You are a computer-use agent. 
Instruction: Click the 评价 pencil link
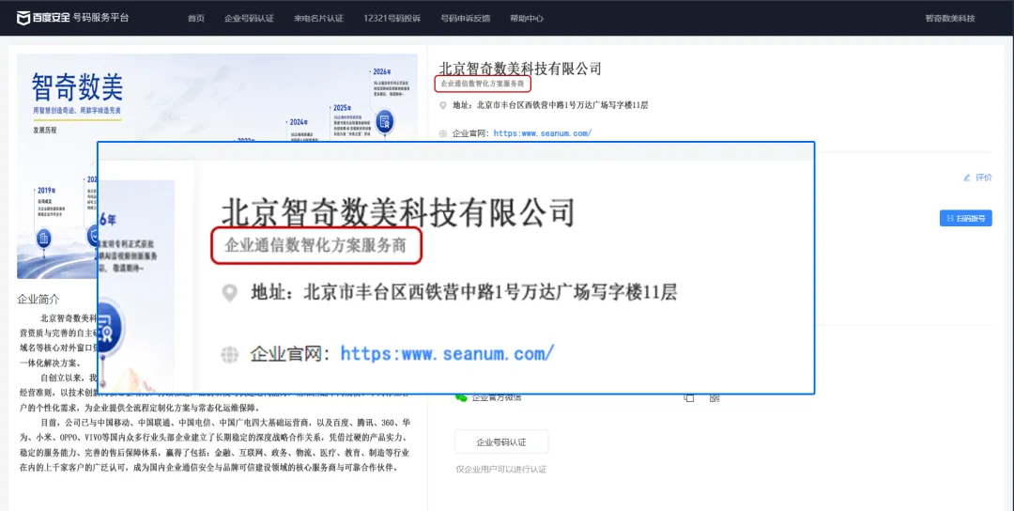point(977,178)
